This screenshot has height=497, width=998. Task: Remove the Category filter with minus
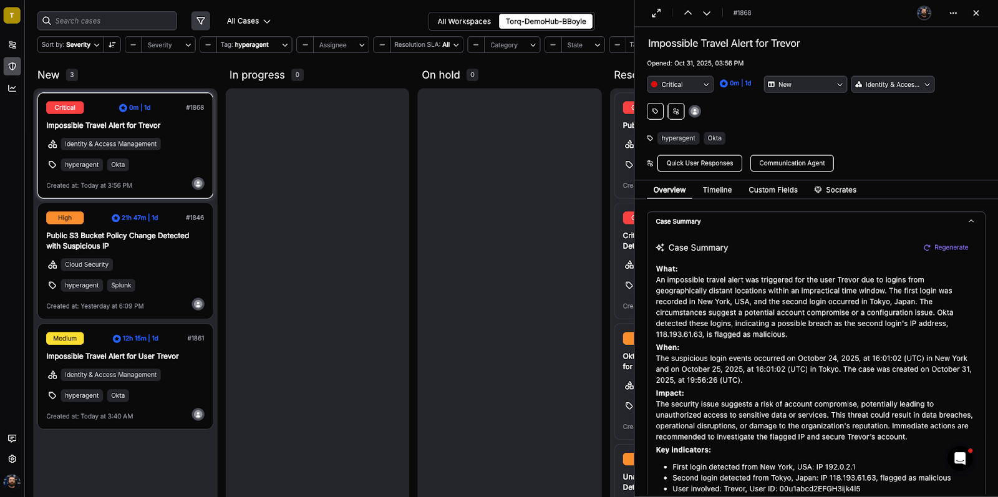(476, 45)
